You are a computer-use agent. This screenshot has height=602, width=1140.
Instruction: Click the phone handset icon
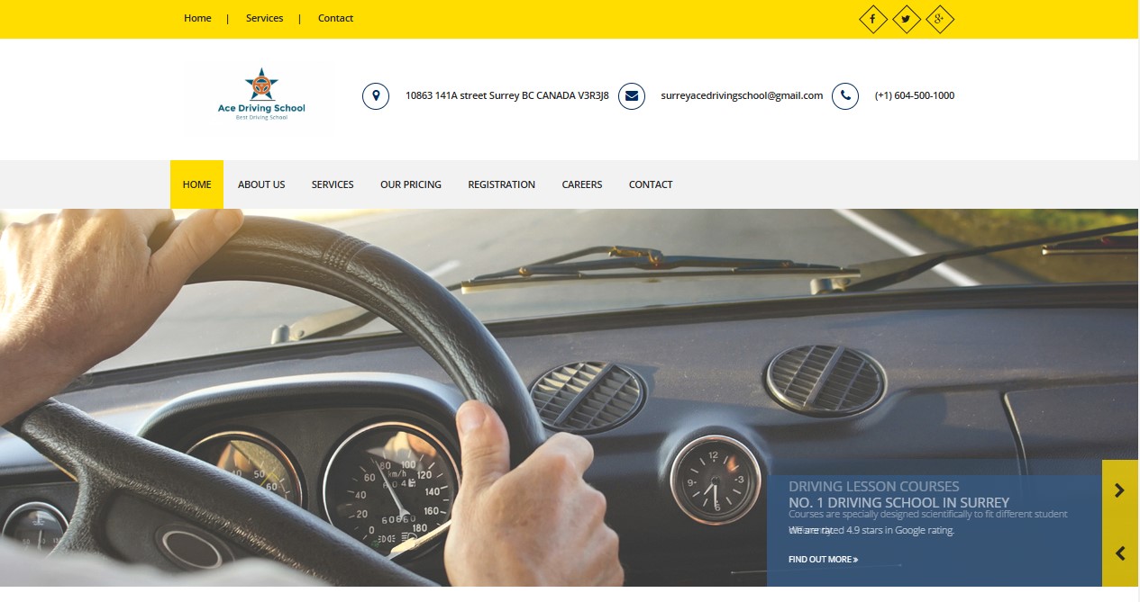(845, 96)
